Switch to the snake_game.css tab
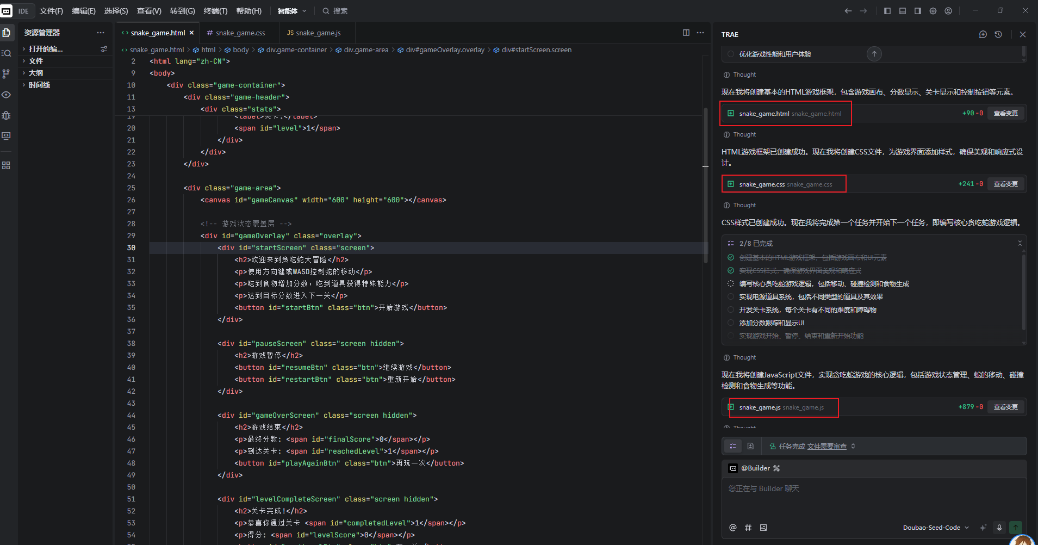 (x=240, y=33)
